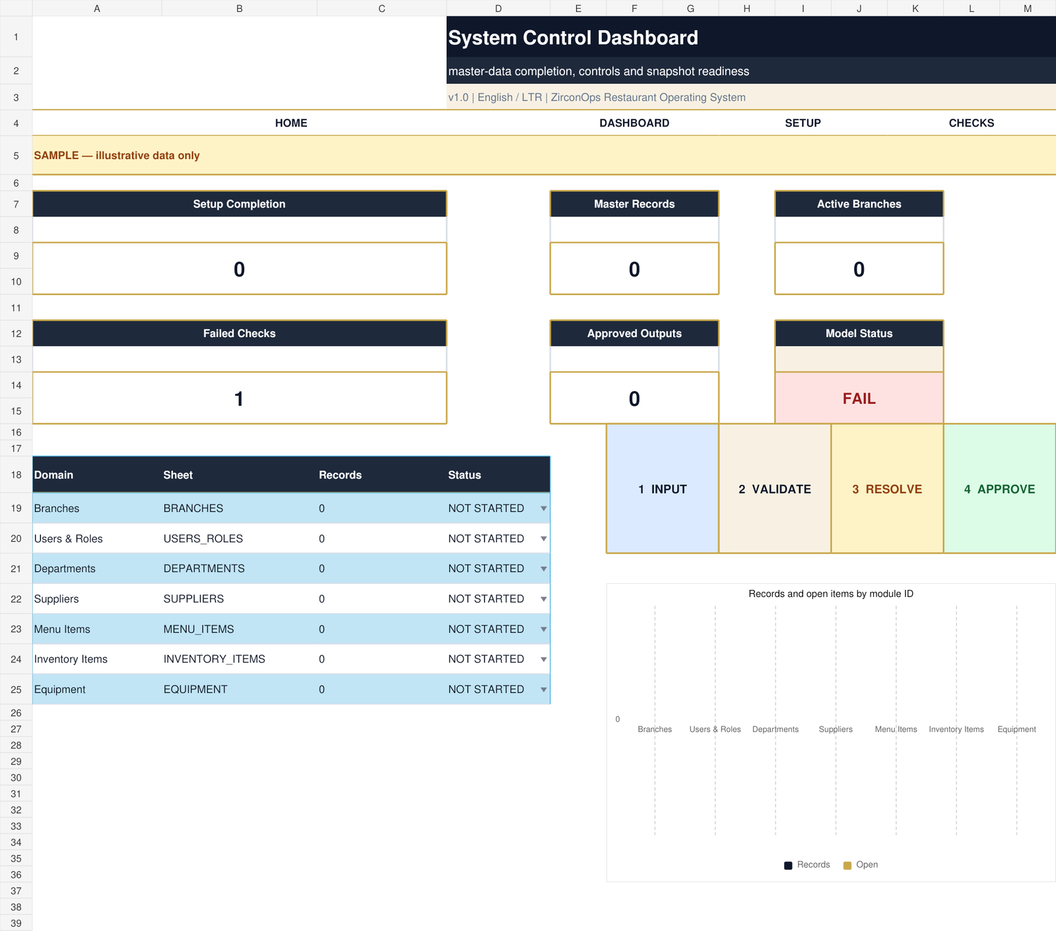Select column M header
The height and width of the screenshot is (931, 1056).
1028,8
